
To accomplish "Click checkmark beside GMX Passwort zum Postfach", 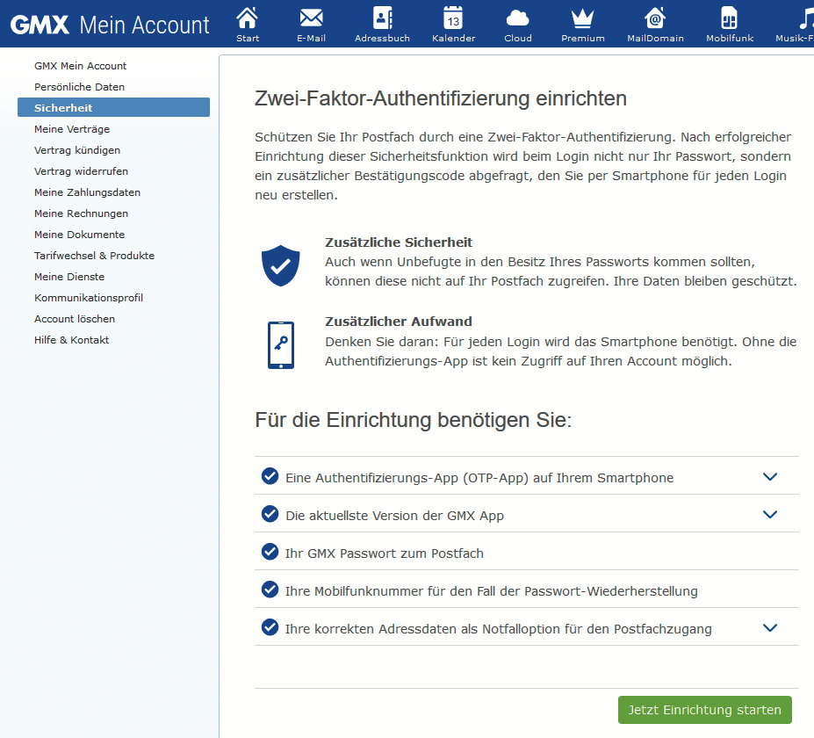I will (x=270, y=552).
